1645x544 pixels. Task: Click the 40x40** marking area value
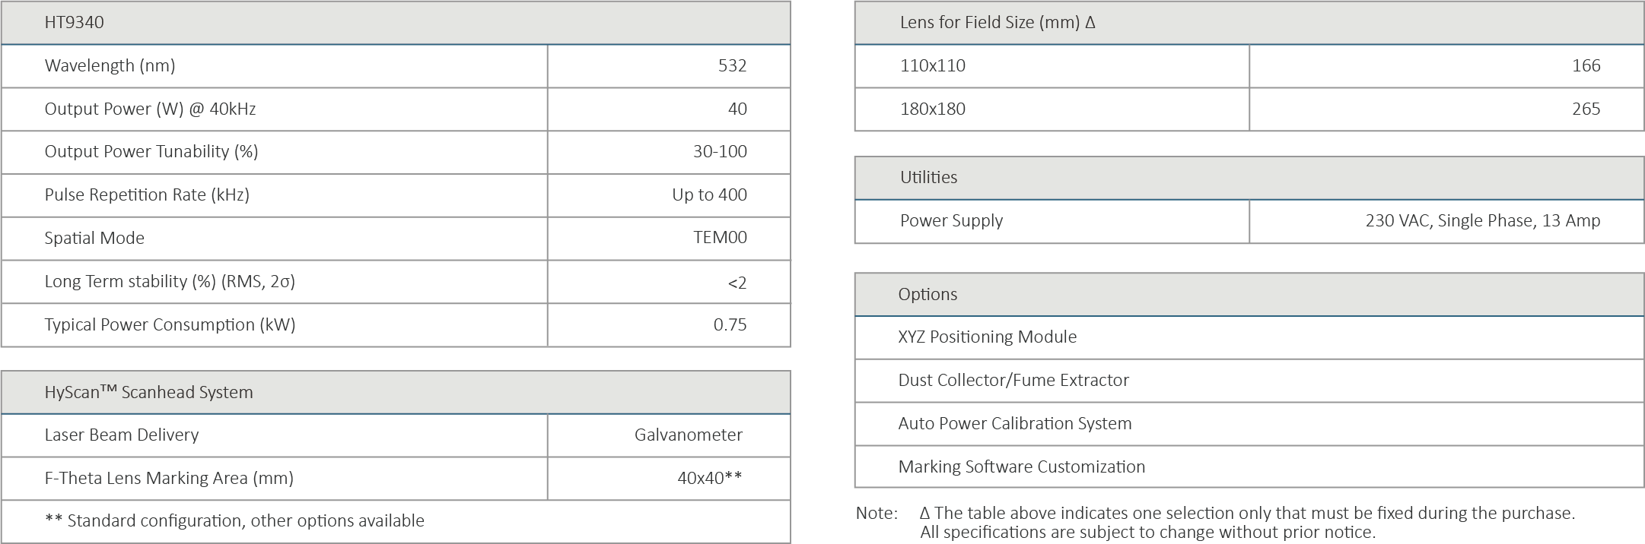(709, 478)
